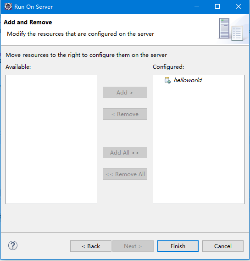The width and height of the screenshot is (250, 261).
Task: Click the help question mark icon
Action: point(13,245)
